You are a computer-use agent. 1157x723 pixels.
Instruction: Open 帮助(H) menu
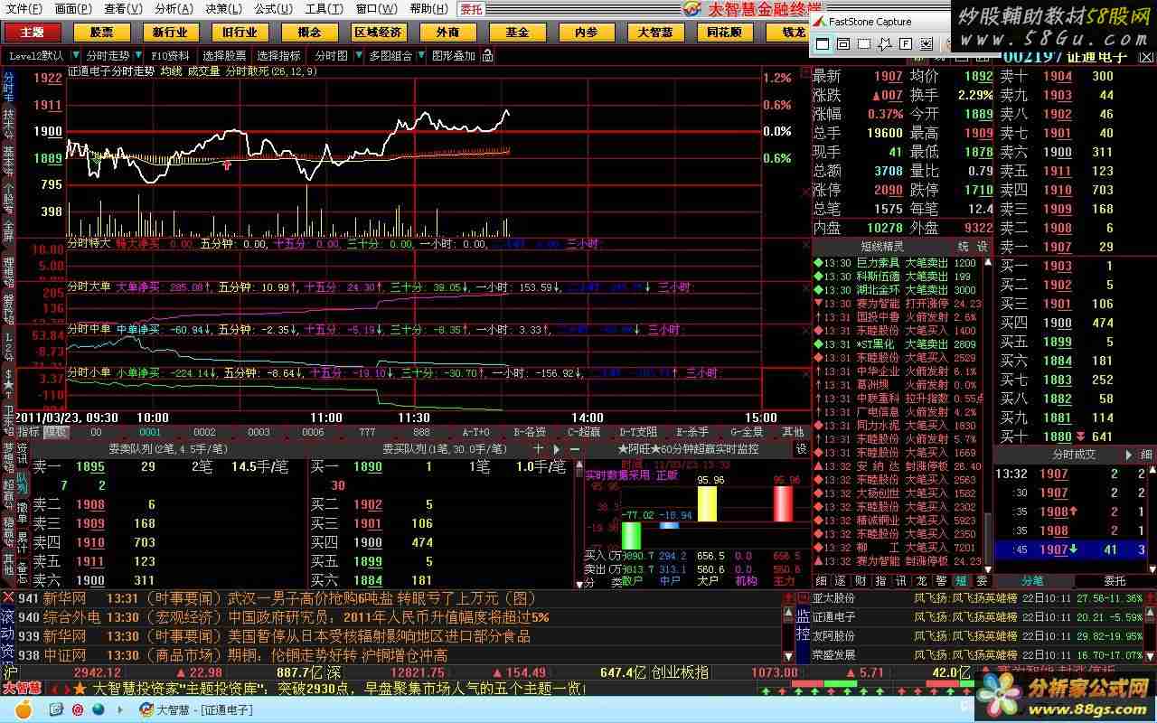point(428,8)
